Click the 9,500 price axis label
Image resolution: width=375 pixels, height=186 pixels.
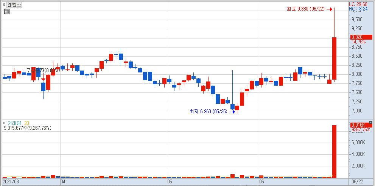tap(357, 19)
